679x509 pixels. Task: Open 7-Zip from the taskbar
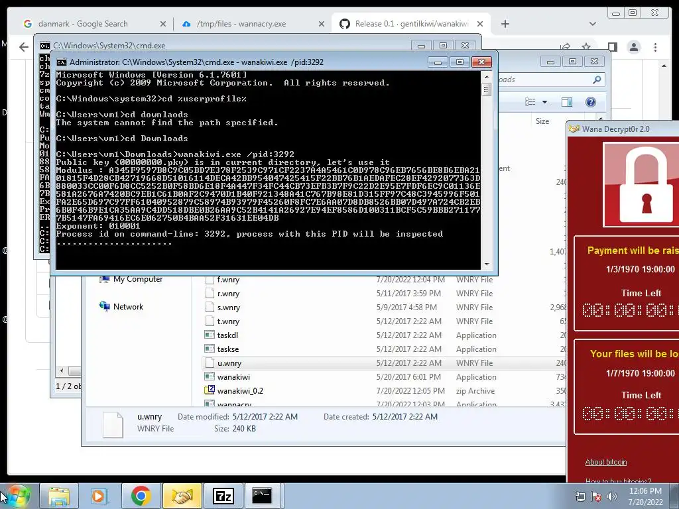(223, 496)
